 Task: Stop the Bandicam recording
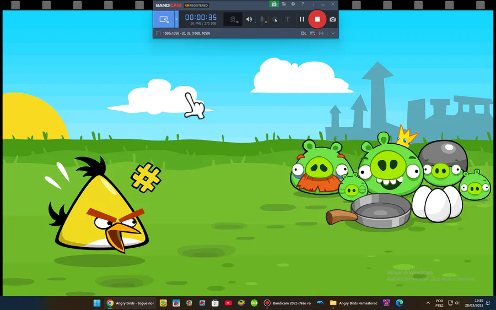tap(317, 19)
